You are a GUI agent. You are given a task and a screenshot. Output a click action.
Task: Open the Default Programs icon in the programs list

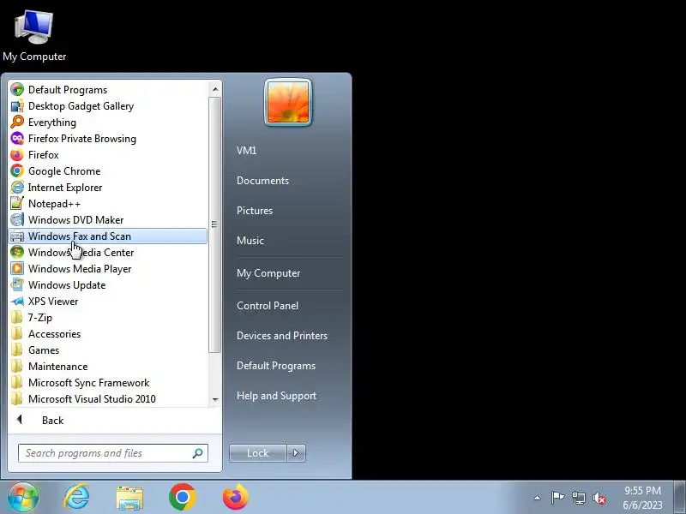tap(17, 90)
